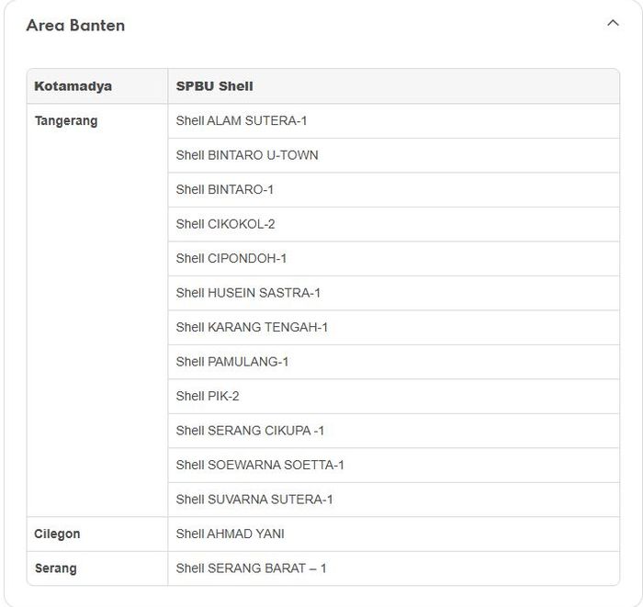Select Shell SERANG BARAT – 1 entry
The image size is (643, 607).
[x=251, y=568]
